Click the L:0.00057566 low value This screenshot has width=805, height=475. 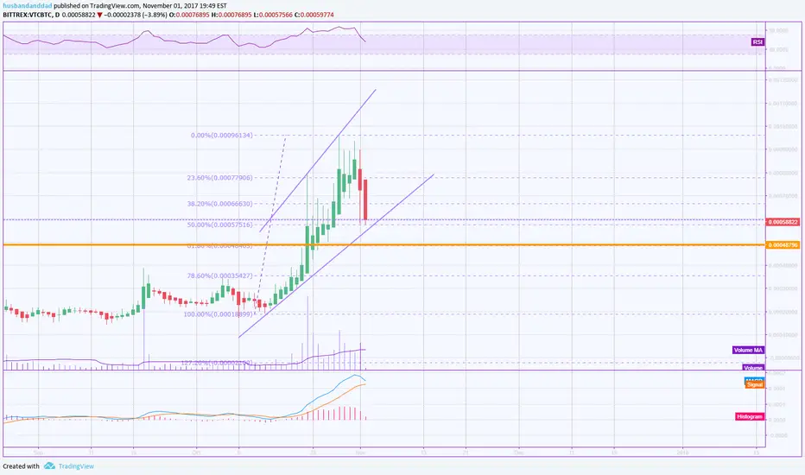(273, 15)
